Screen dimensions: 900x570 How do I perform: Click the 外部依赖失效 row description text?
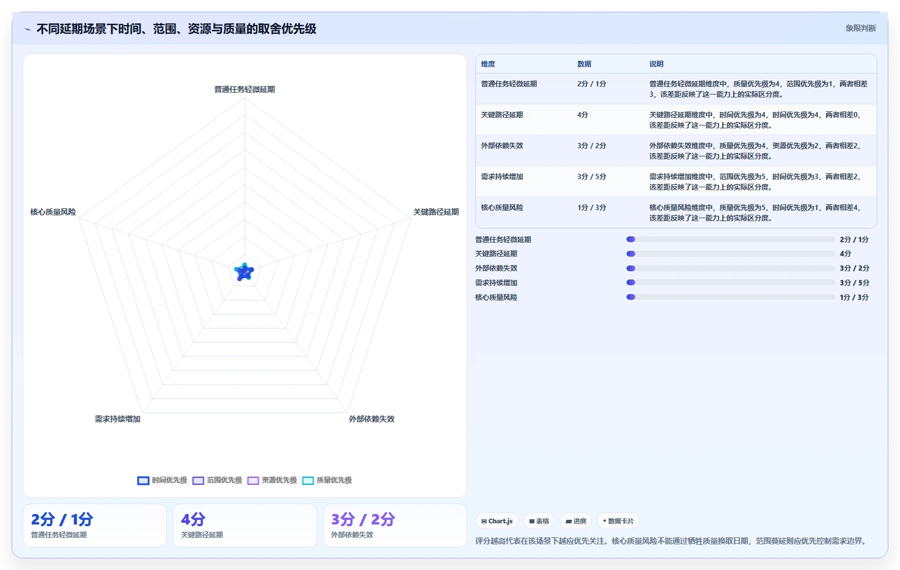coord(755,151)
